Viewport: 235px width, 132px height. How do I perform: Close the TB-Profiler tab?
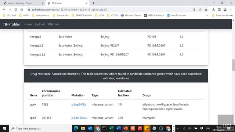click(x=86, y=3)
